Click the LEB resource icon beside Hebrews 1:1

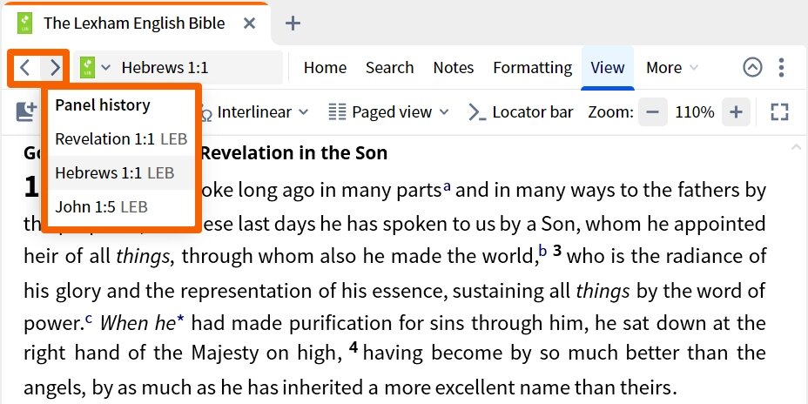(88, 68)
